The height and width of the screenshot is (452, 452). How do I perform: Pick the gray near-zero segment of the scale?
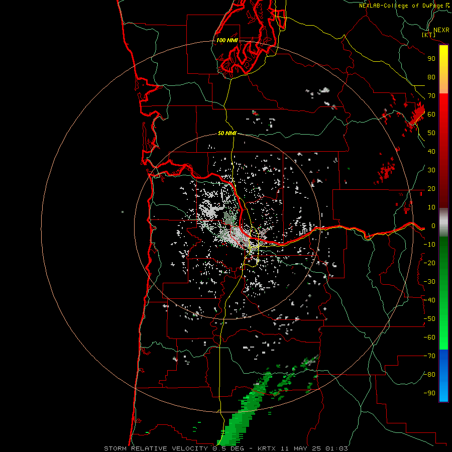pyautogui.click(x=443, y=222)
